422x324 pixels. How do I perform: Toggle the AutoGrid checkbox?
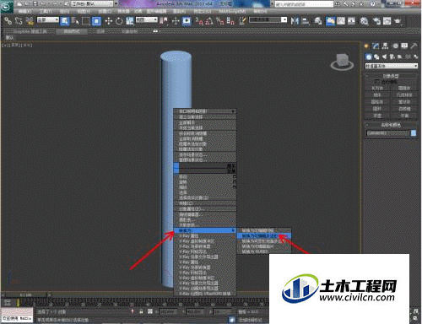(377, 82)
